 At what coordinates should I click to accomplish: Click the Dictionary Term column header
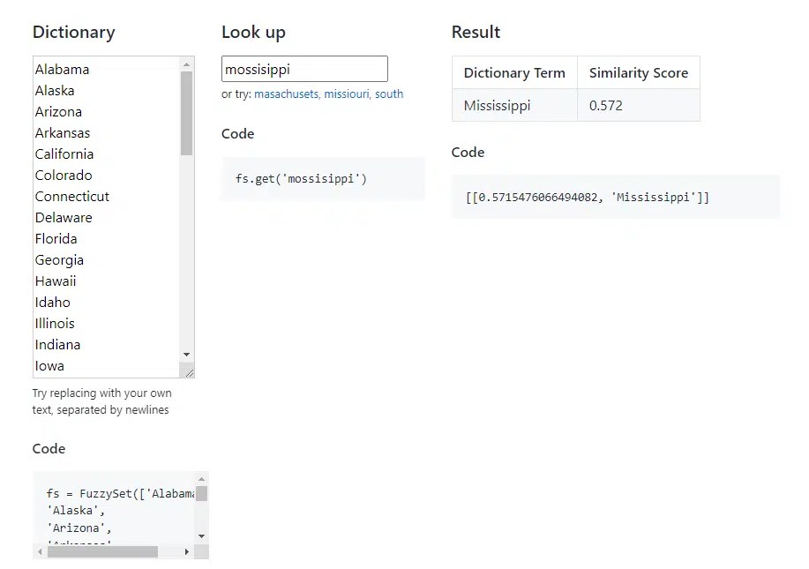coord(513,72)
